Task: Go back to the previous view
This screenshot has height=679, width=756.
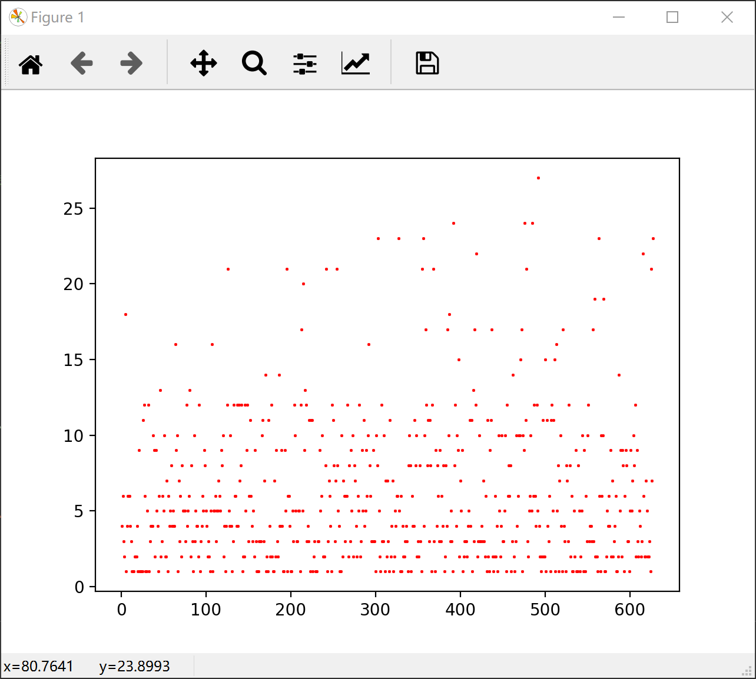Action: [x=82, y=64]
